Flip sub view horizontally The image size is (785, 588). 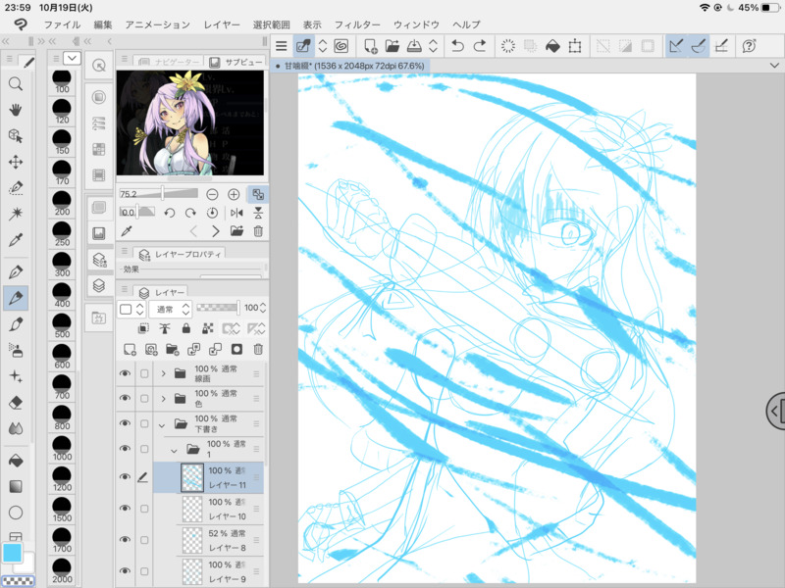tap(236, 213)
